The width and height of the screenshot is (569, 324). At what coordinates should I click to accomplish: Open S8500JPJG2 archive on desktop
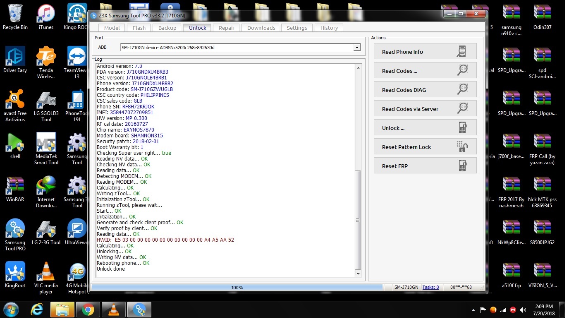point(543,233)
